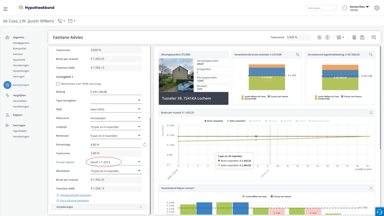Screen dimensions: 384x216
Task: Click the calculator icon in toolbar
Action: (355, 37)
